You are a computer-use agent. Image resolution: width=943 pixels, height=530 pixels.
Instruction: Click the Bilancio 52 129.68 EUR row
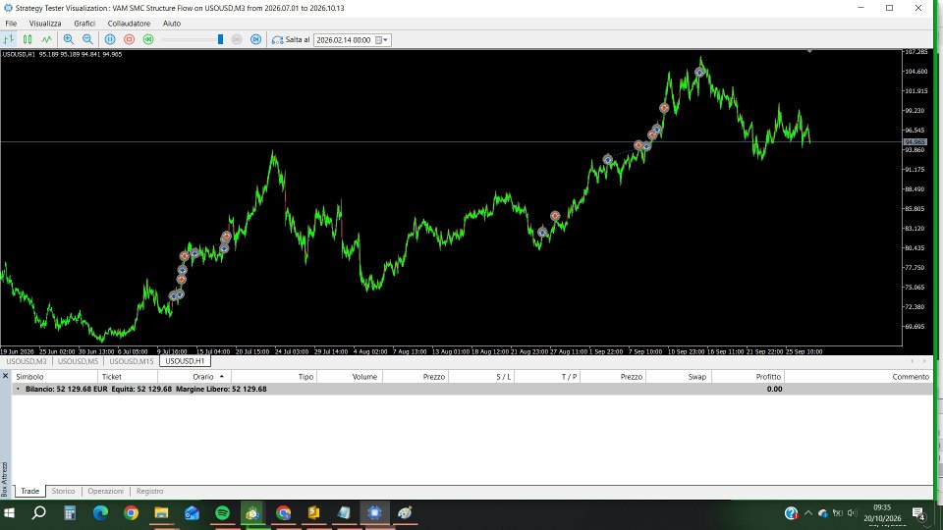coord(472,389)
